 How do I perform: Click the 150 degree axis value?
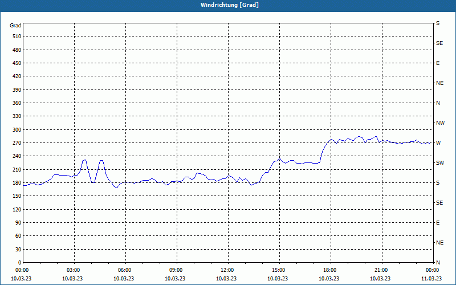(17, 196)
